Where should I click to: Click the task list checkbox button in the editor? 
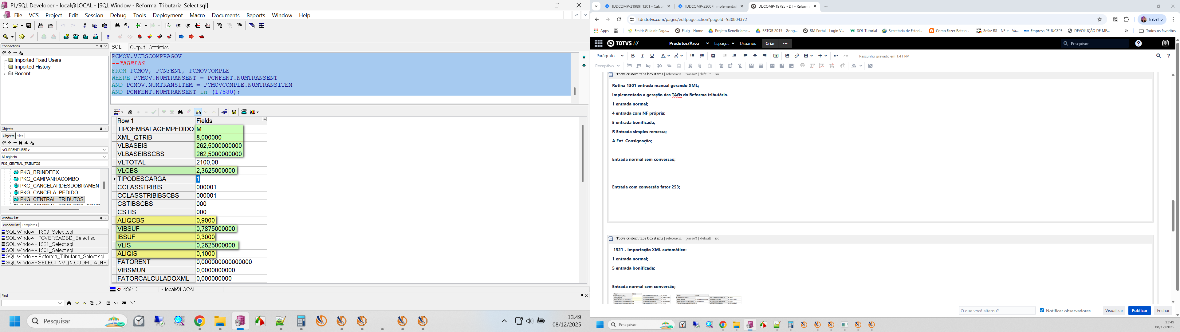(x=713, y=56)
